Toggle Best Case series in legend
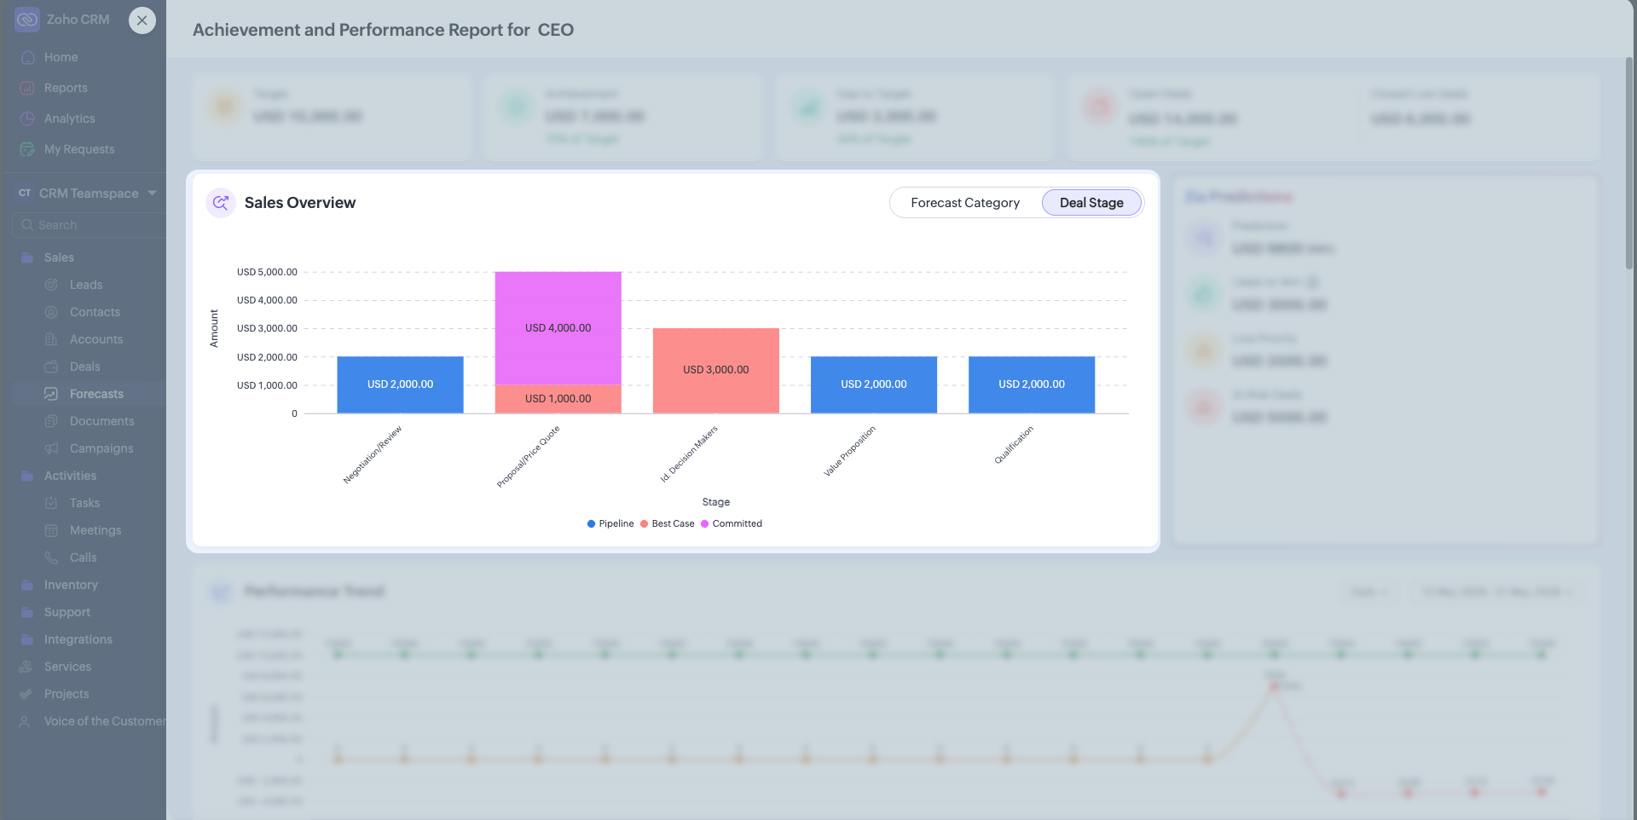 tap(668, 523)
